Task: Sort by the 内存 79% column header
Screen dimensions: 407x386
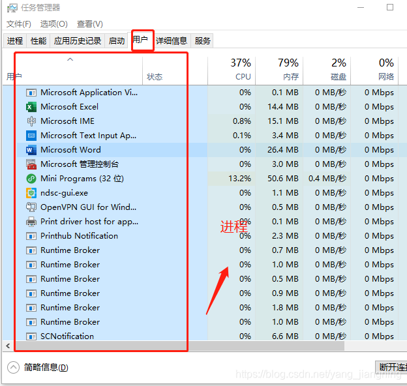Action: 279,71
